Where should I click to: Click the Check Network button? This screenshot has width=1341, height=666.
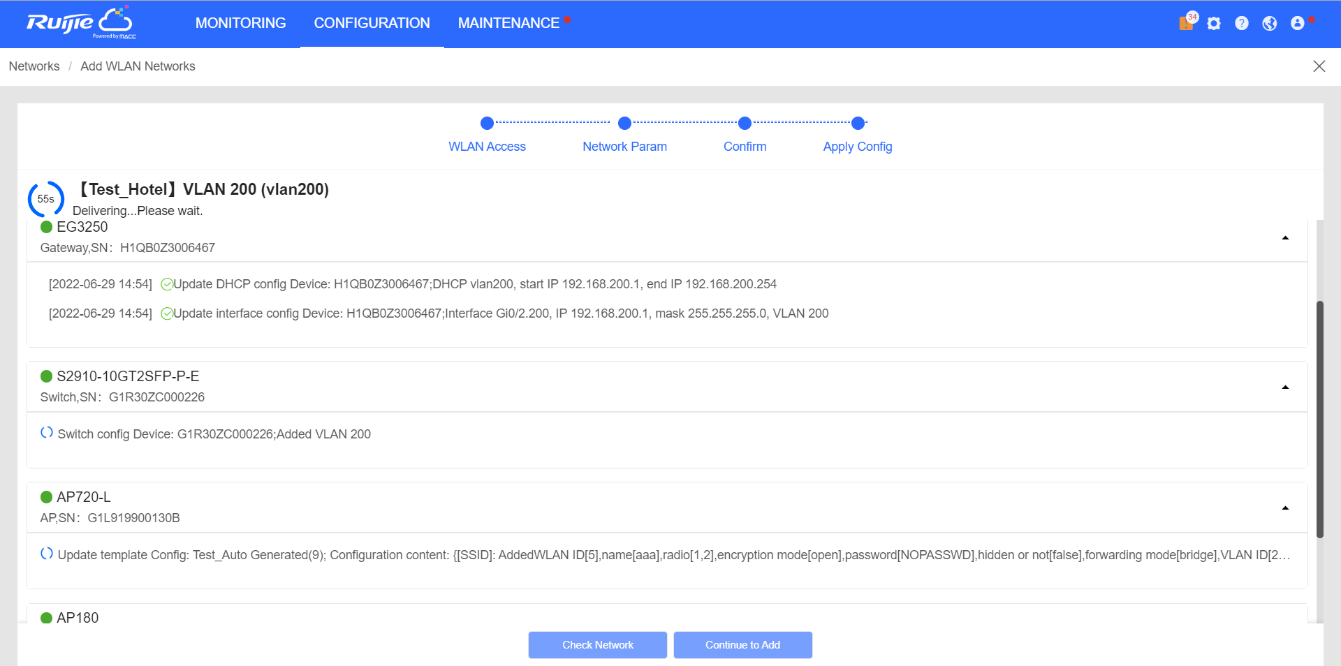(598, 645)
